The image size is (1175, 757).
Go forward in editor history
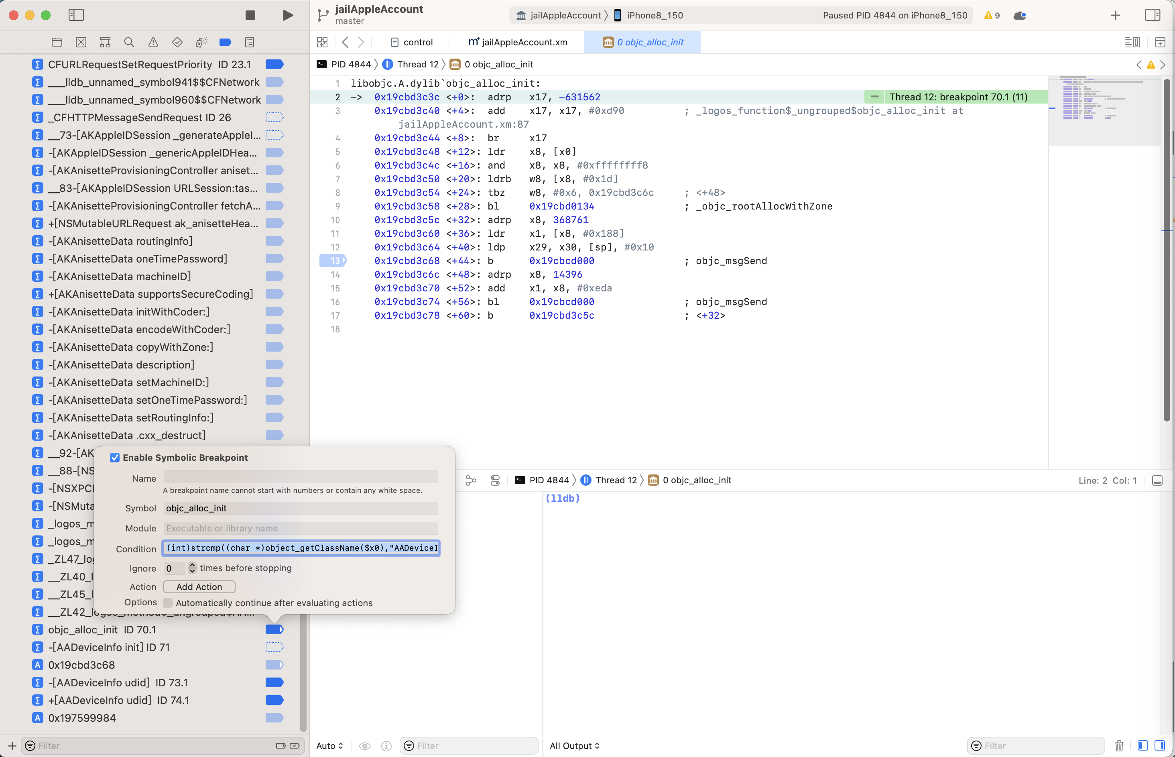tap(361, 42)
